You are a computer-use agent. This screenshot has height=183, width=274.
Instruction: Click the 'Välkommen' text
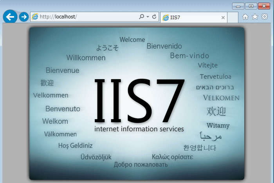60,134
